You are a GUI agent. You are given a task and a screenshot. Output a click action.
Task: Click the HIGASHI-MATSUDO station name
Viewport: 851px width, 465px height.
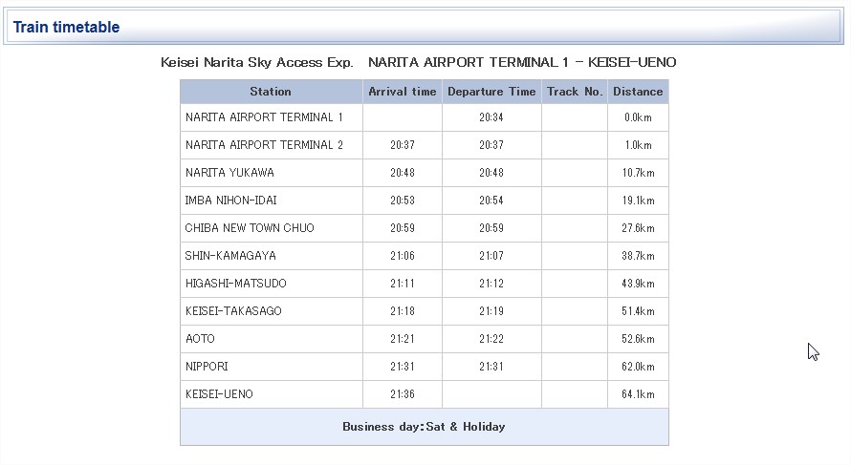[236, 284]
